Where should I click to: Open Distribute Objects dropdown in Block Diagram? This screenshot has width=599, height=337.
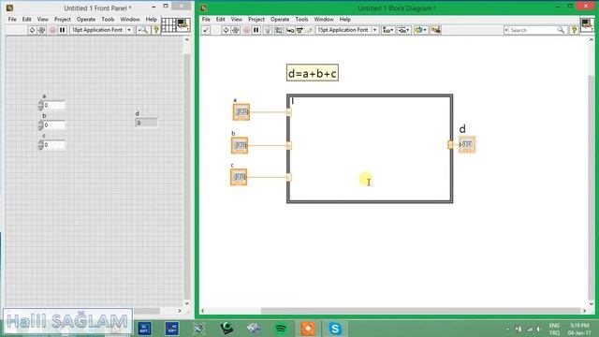point(403,30)
